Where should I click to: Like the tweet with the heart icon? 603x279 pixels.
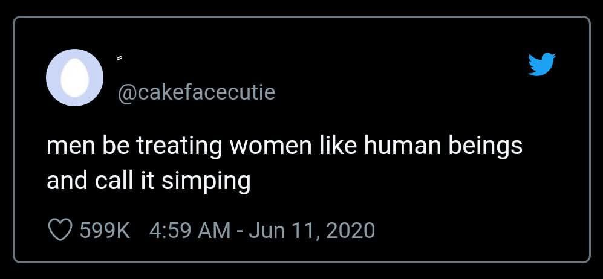60,230
